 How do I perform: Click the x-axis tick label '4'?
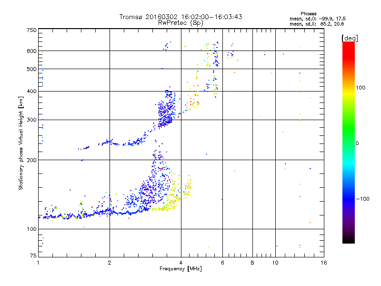(181, 263)
